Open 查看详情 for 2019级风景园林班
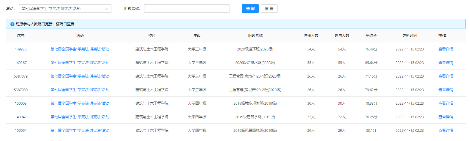The width and height of the screenshot is (470, 141). 446,130
